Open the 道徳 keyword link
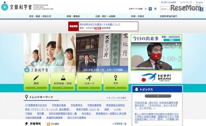Viewport: 206px width, 126px height. tap(107, 110)
